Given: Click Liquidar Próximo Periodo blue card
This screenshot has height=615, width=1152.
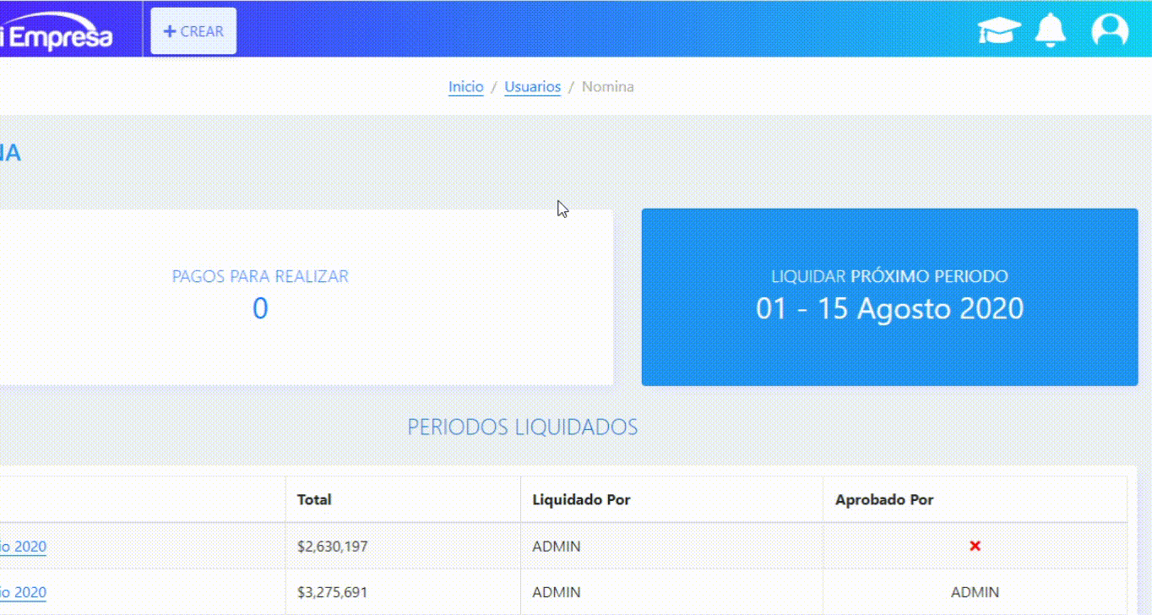Looking at the screenshot, I should pyautogui.click(x=889, y=297).
